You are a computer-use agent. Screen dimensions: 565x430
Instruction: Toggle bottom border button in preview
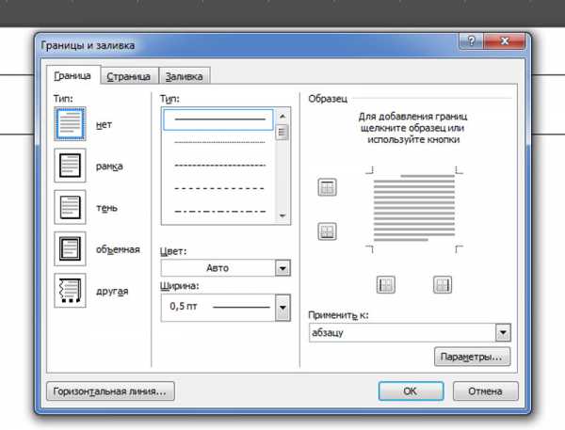327,231
